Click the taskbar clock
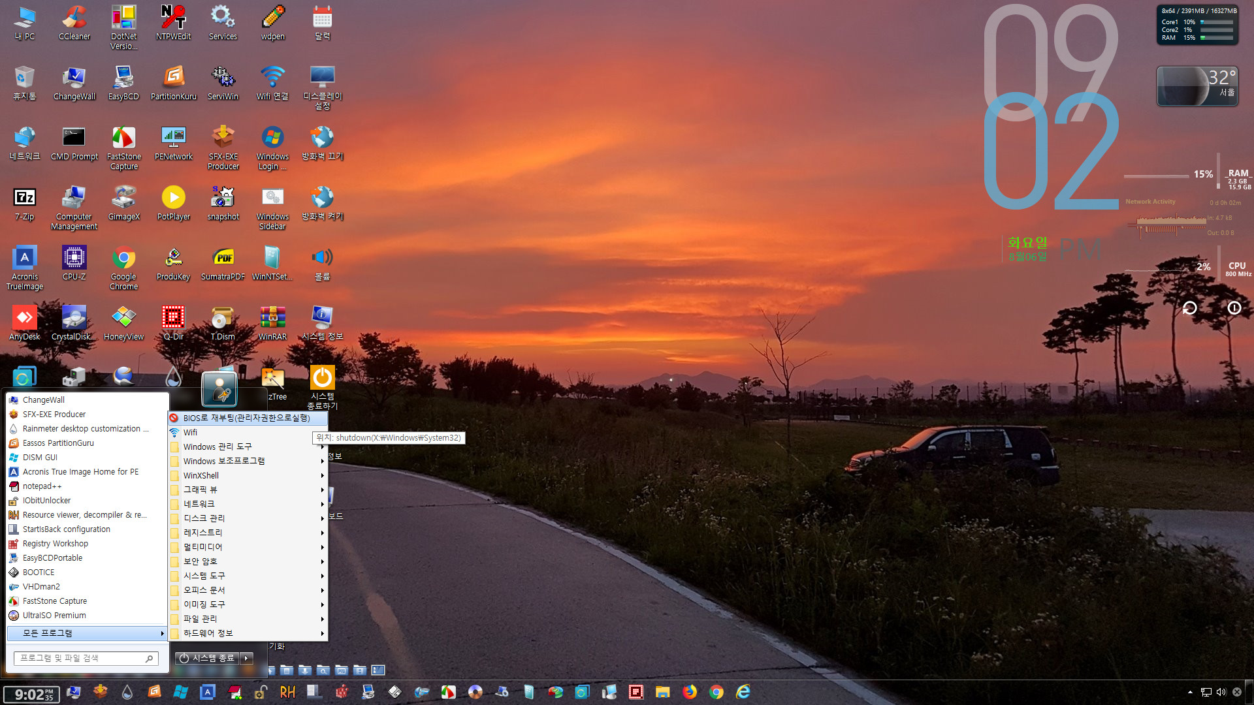 pos(31,694)
